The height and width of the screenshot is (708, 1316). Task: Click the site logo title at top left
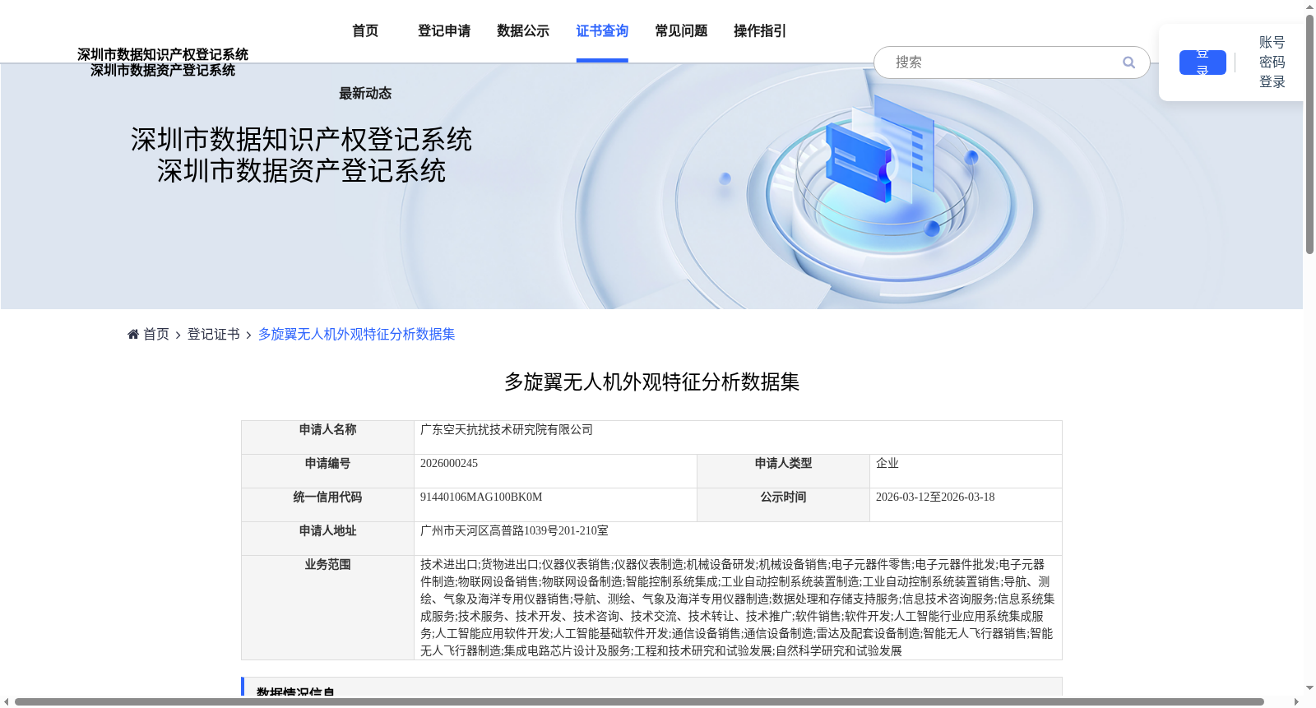click(163, 62)
